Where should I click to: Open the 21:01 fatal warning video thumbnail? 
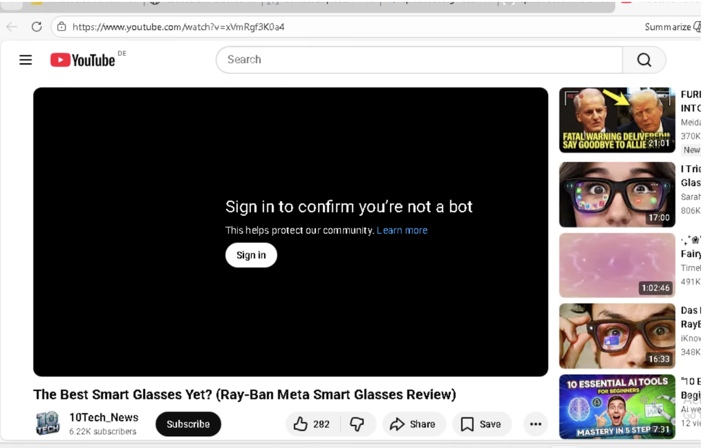[616, 120]
